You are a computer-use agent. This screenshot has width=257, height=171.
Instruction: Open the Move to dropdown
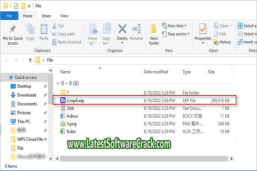[92, 34]
